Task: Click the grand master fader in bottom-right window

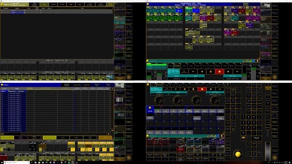Action: tap(268, 151)
